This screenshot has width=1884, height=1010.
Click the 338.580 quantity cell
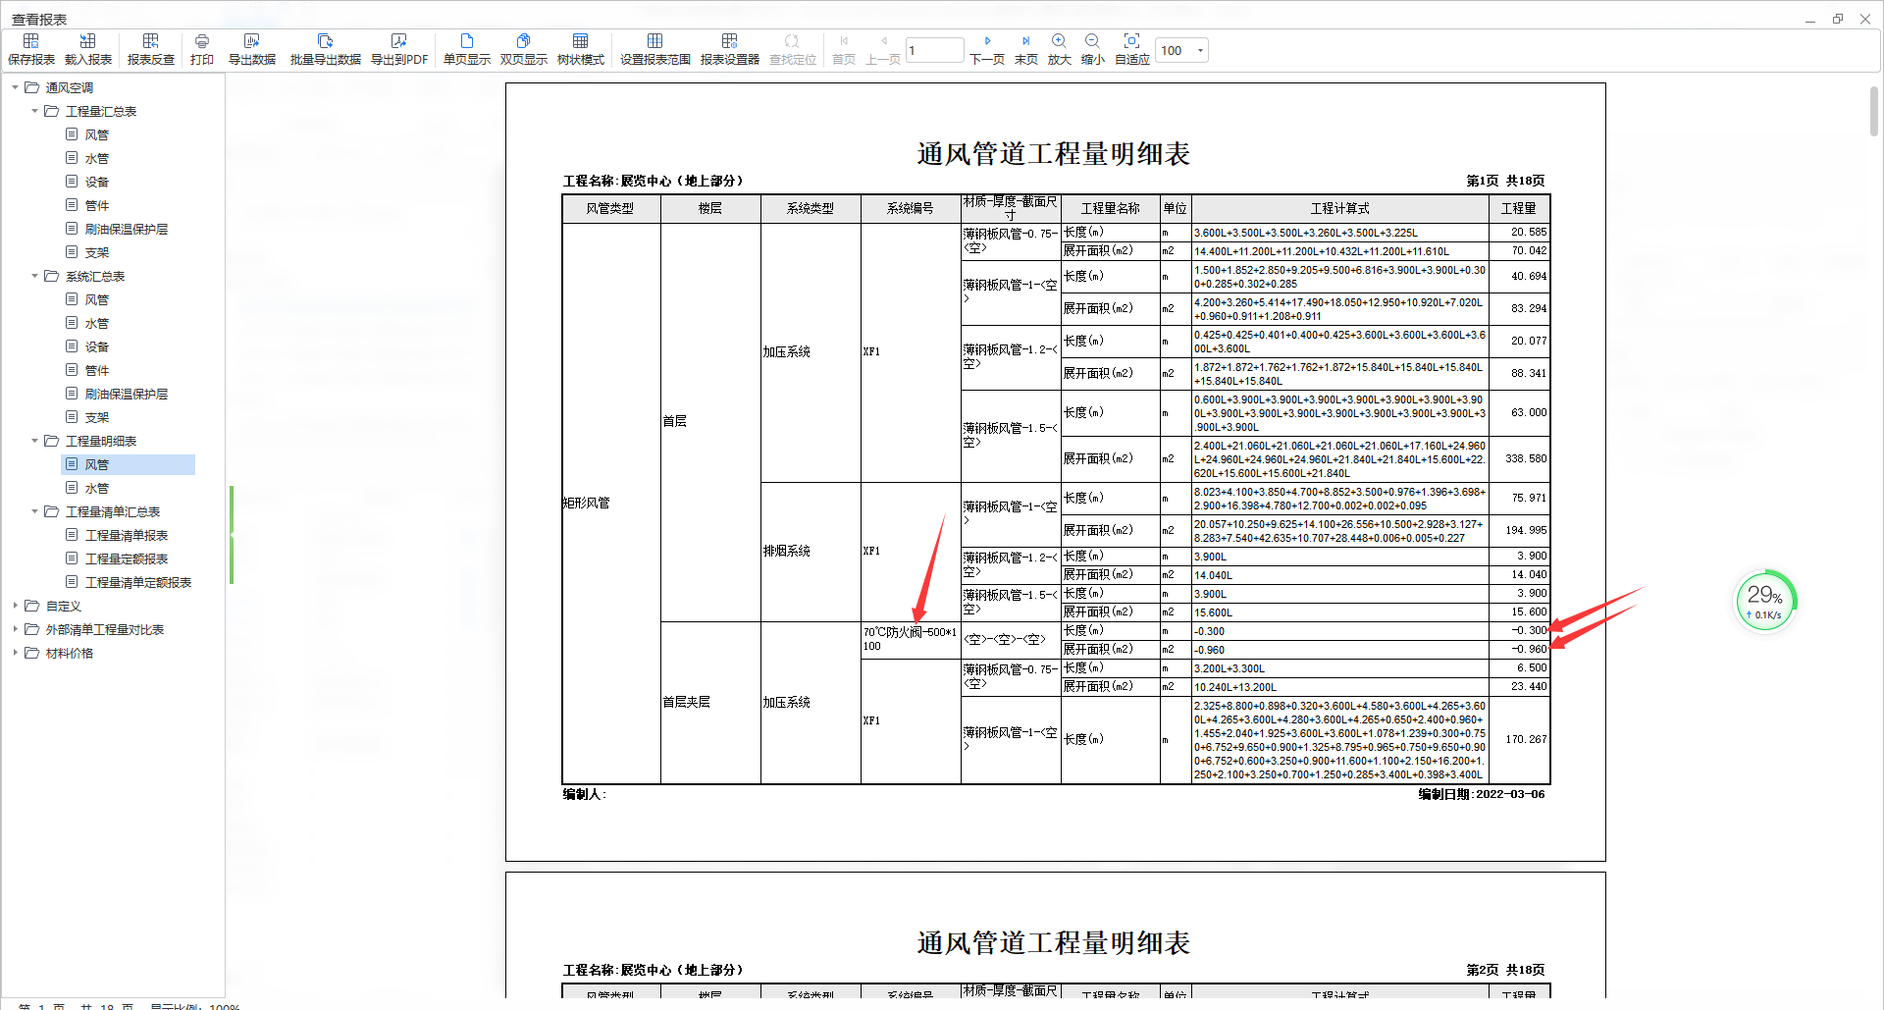[x=1519, y=459]
